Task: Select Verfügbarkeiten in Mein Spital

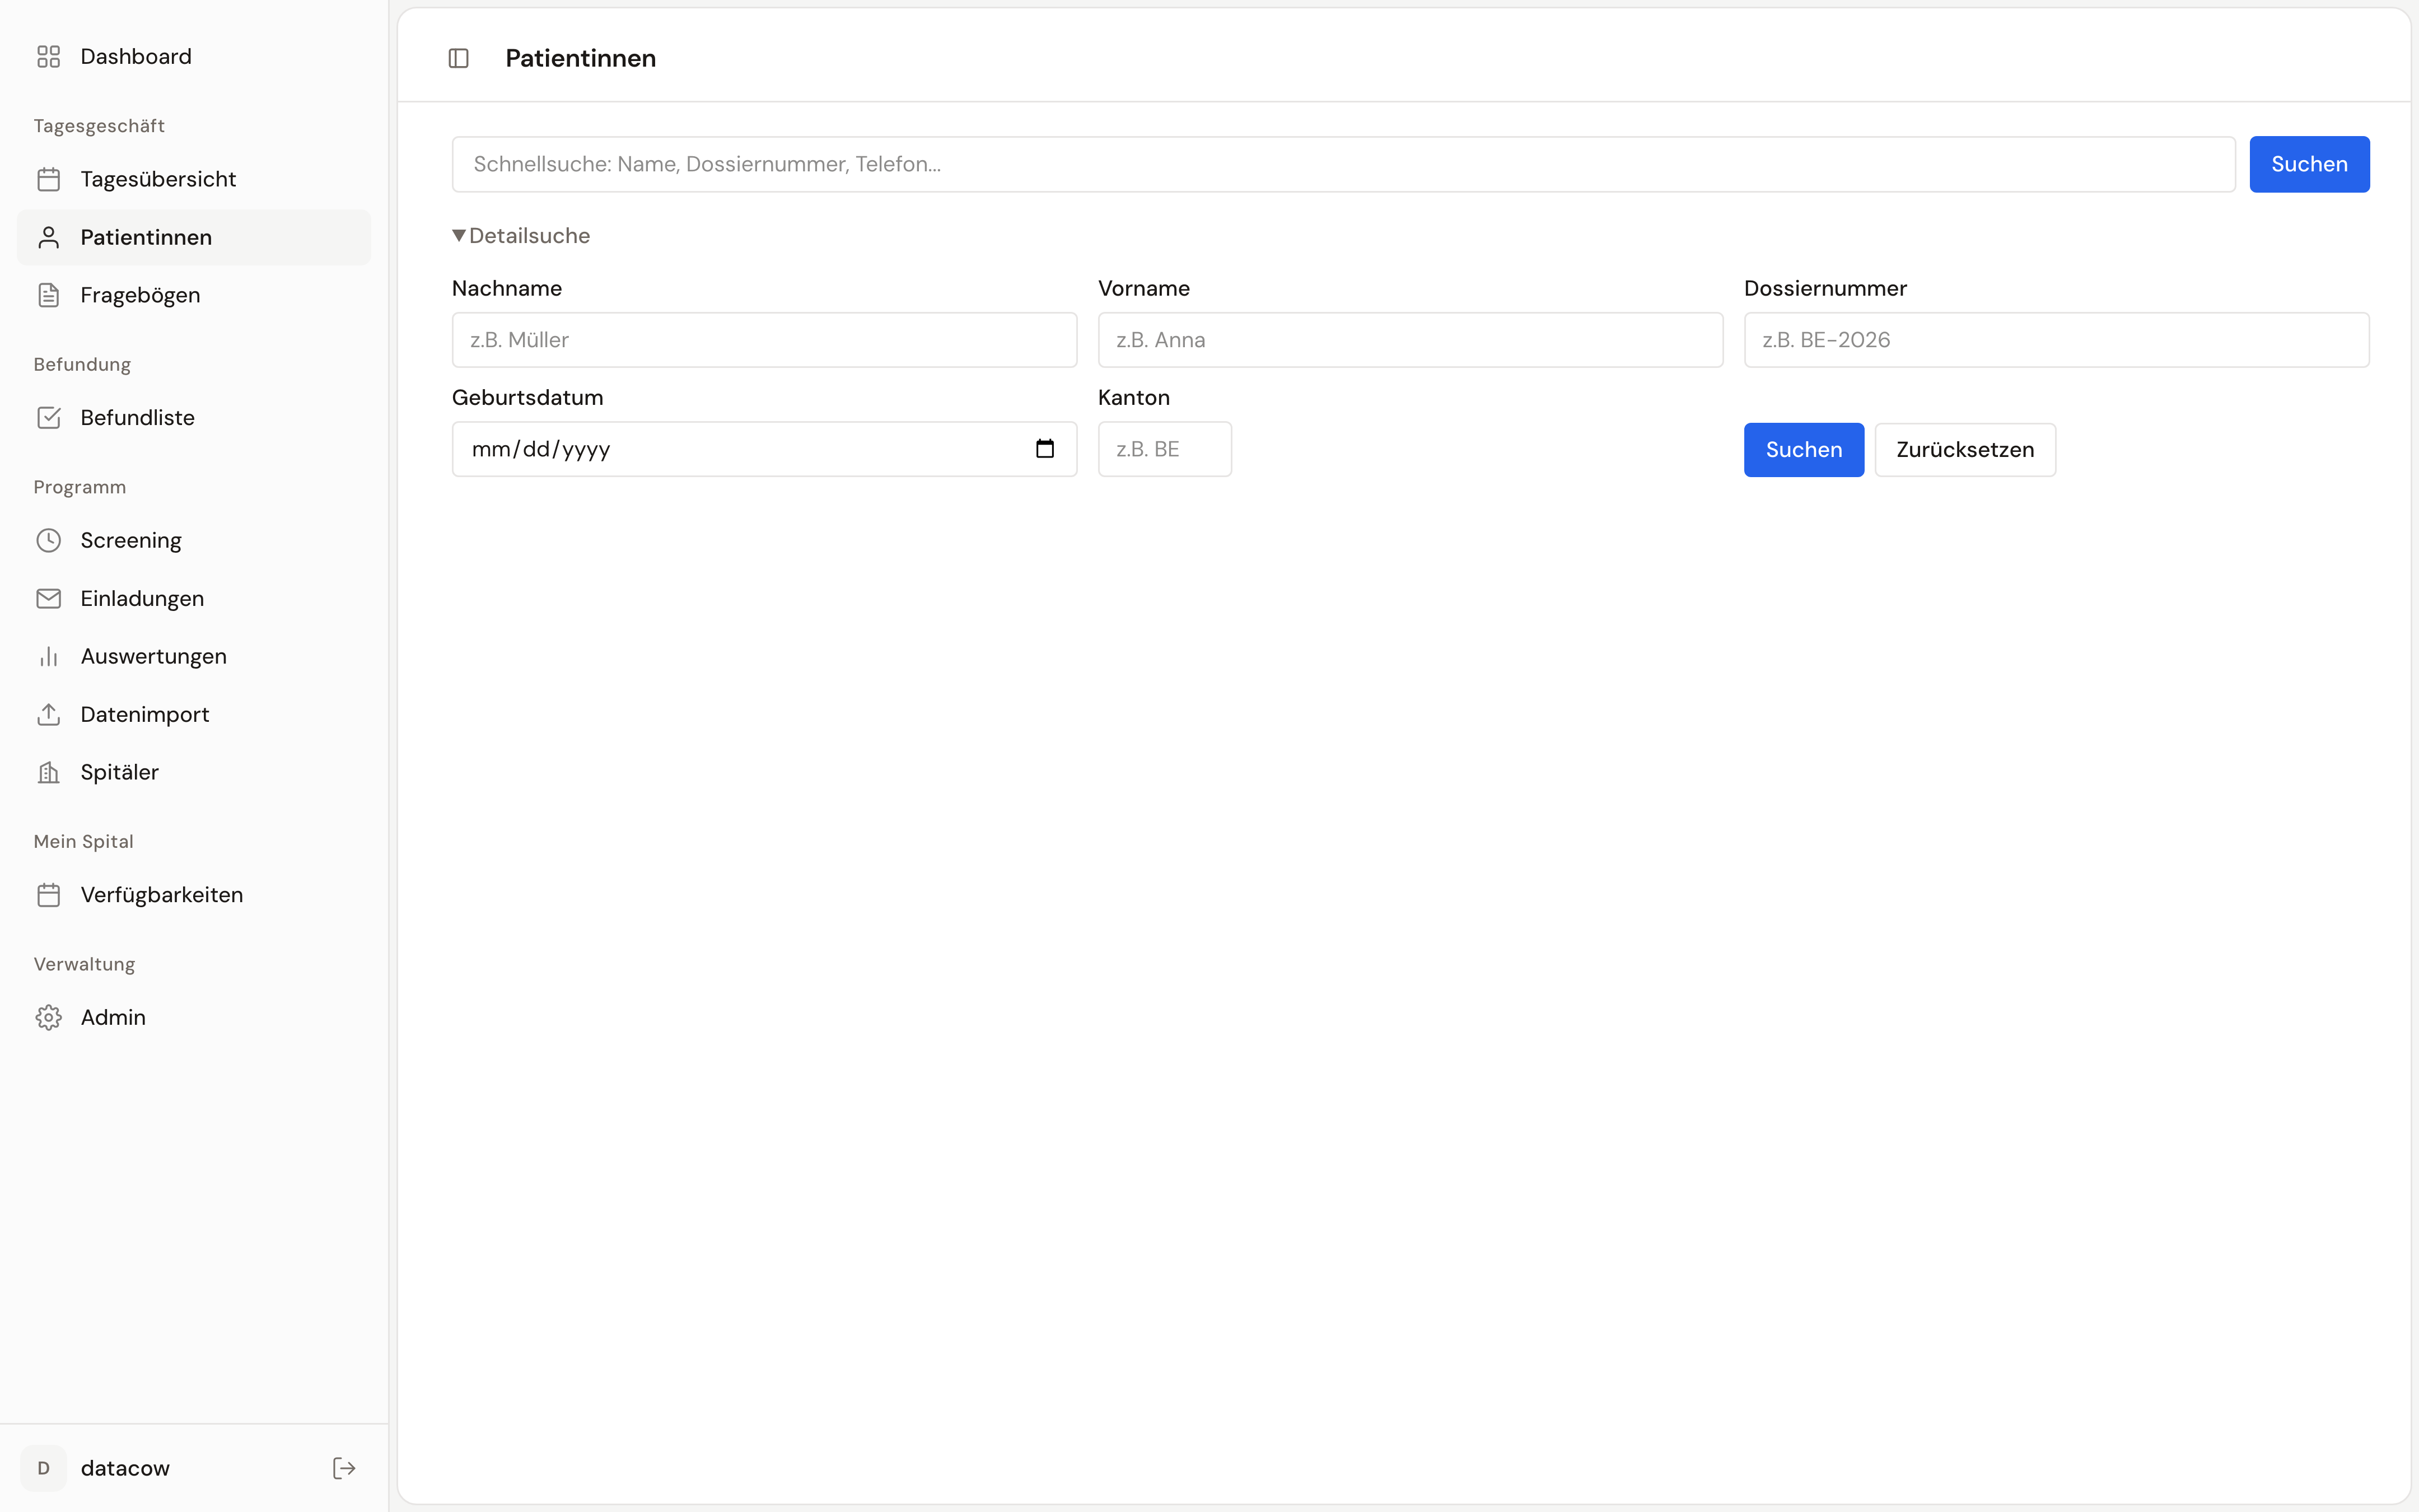Action: click(x=161, y=895)
